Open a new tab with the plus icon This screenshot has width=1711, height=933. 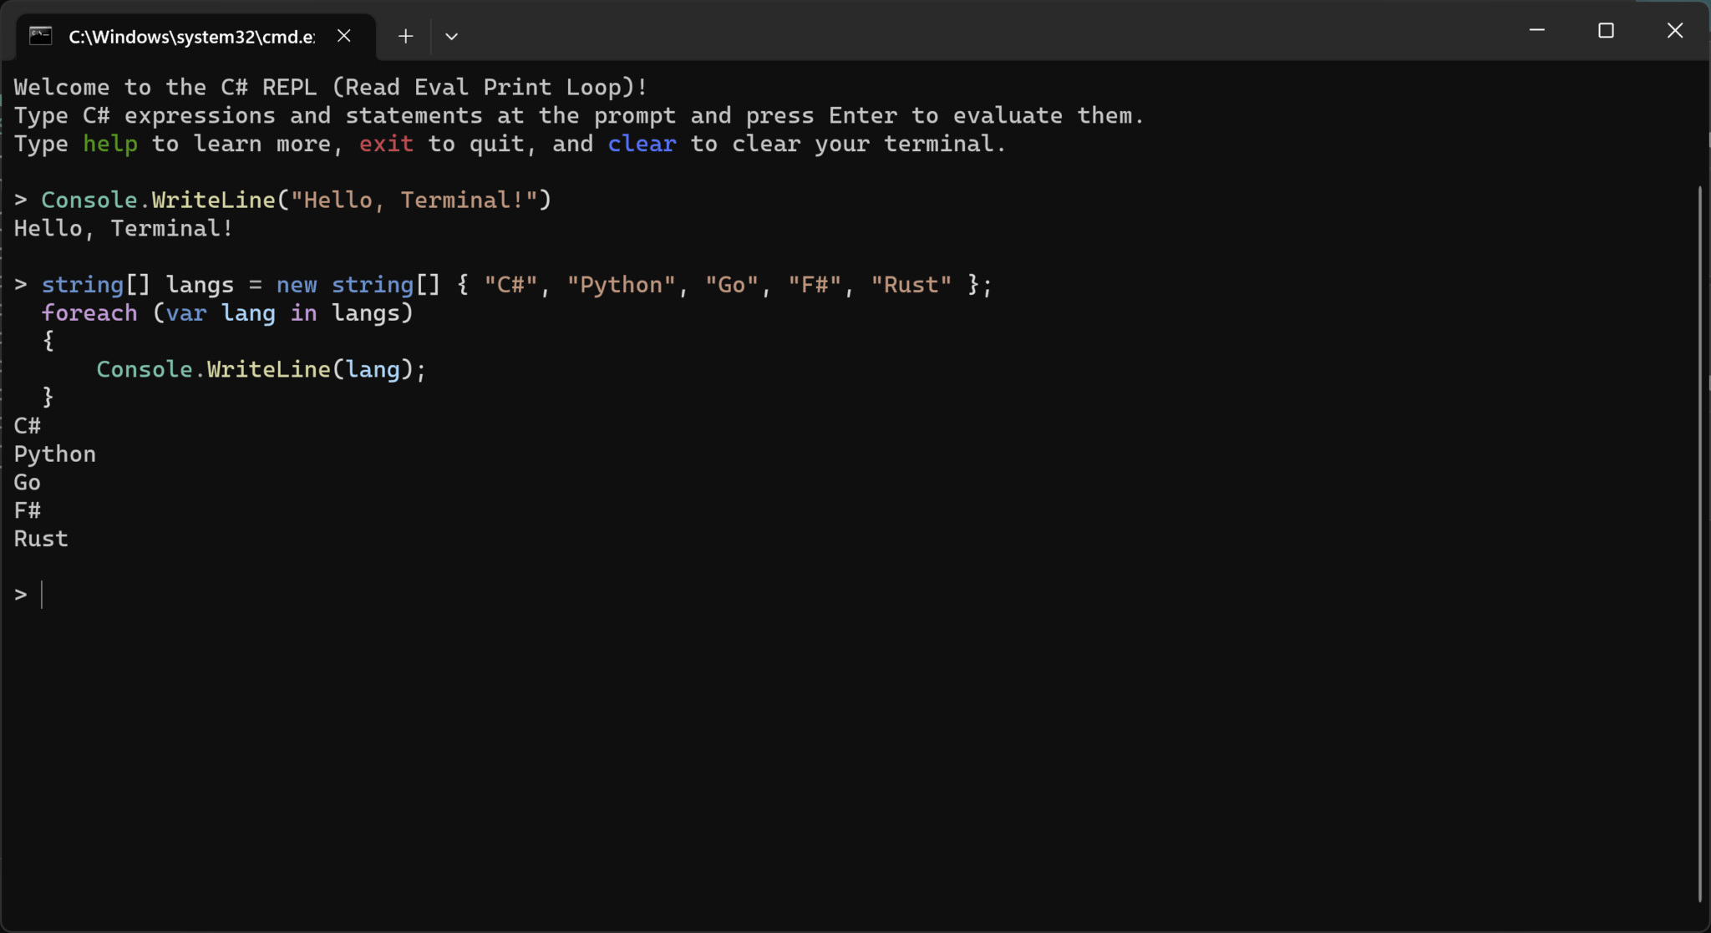point(404,36)
